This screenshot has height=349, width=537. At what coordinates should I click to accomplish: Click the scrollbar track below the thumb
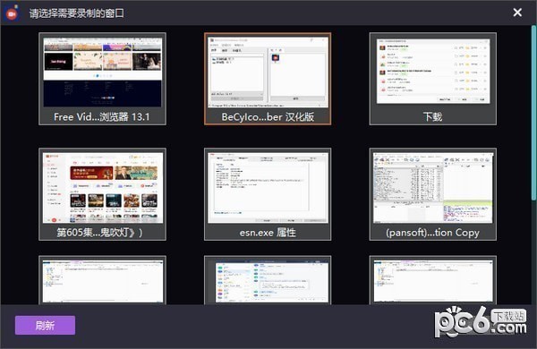tap(534, 252)
